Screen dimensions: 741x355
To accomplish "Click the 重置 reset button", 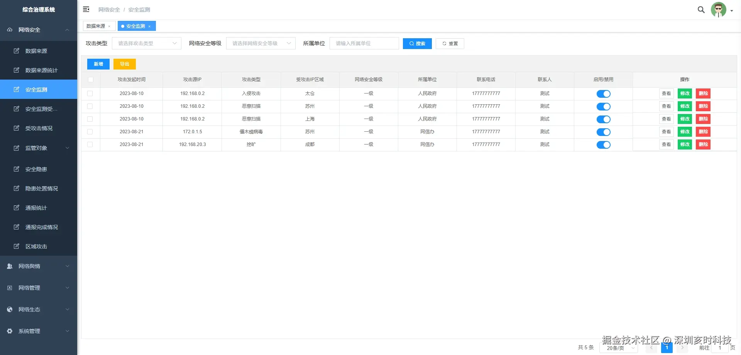I will point(450,44).
